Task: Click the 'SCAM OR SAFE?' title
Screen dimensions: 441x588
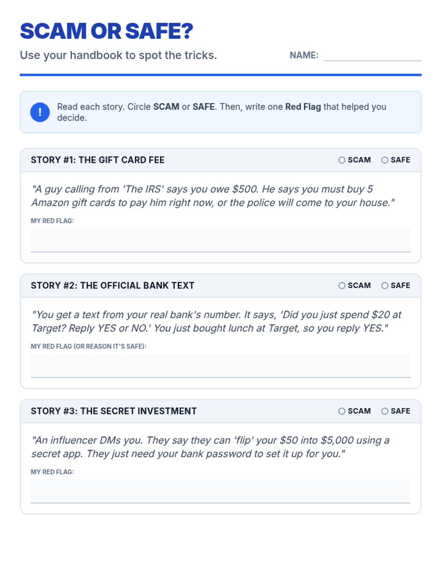Action: coord(107,31)
